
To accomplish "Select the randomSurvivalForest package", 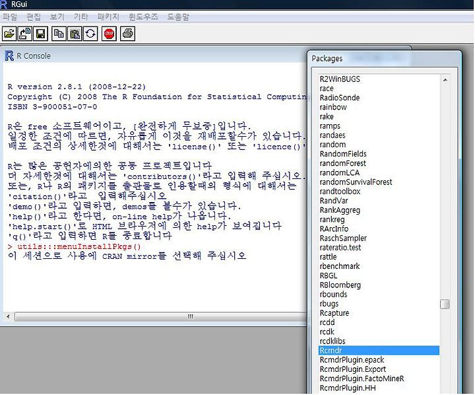I will click(379, 182).
